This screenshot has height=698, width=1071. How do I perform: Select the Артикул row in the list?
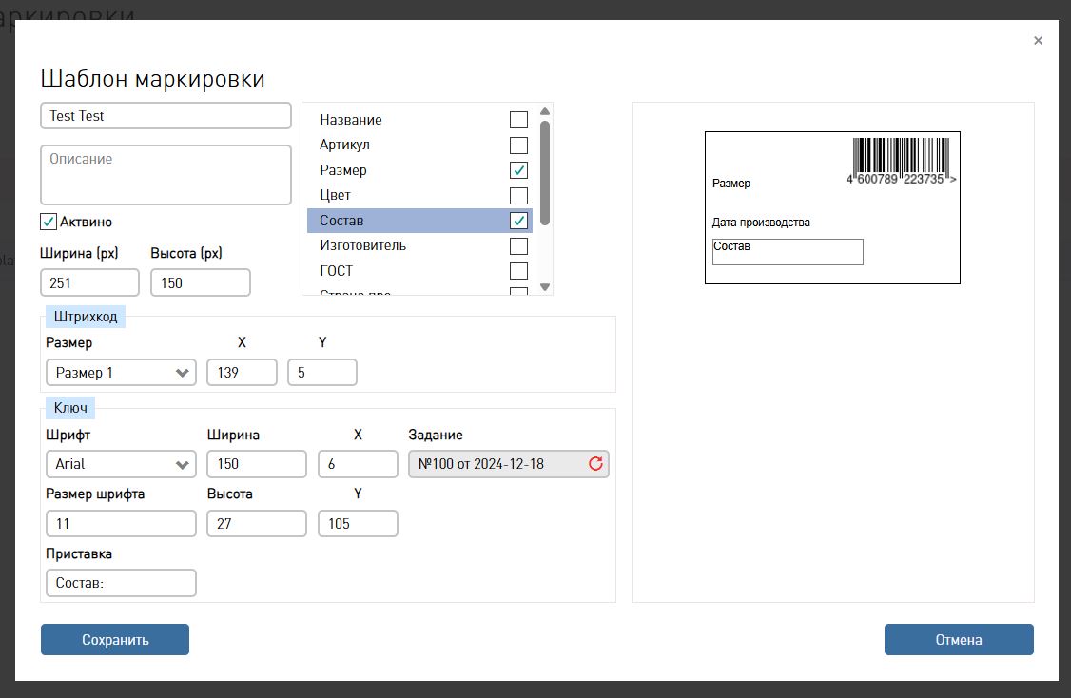[x=419, y=145]
